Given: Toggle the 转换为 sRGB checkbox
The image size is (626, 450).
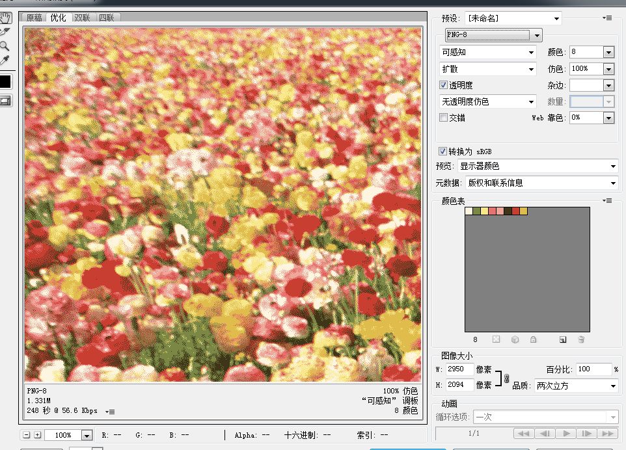Looking at the screenshot, I should pyautogui.click(x=444, y=151).
